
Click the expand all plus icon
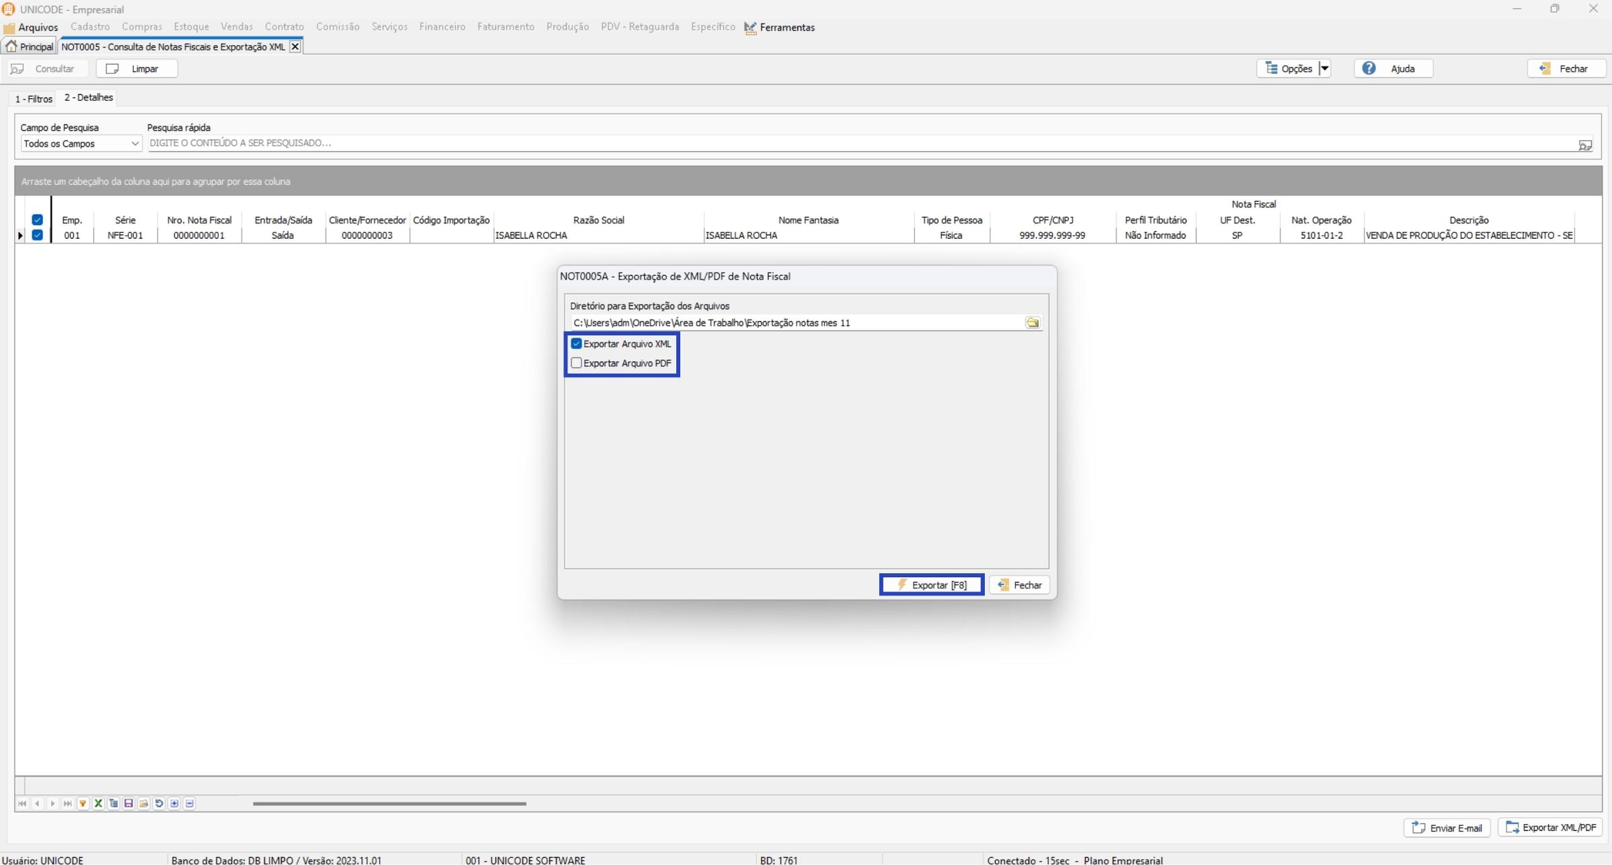174,803
